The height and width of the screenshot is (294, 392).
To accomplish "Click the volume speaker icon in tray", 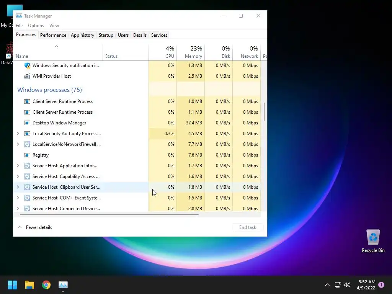I will pyautogui.click(x=347, y=285).
